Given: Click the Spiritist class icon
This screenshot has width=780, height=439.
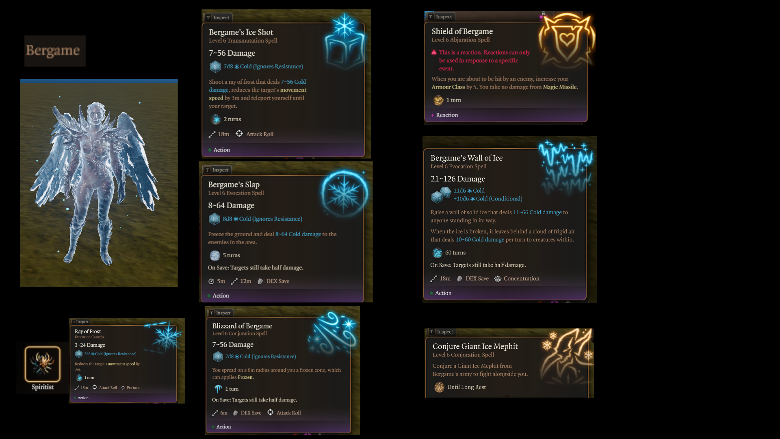Looking at the screenshot, I should click(43, 364).
